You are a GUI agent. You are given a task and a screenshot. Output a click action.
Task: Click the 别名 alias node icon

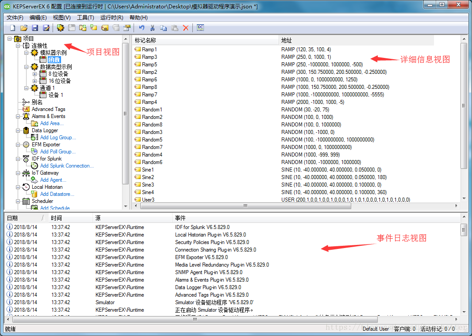point(26,102)
